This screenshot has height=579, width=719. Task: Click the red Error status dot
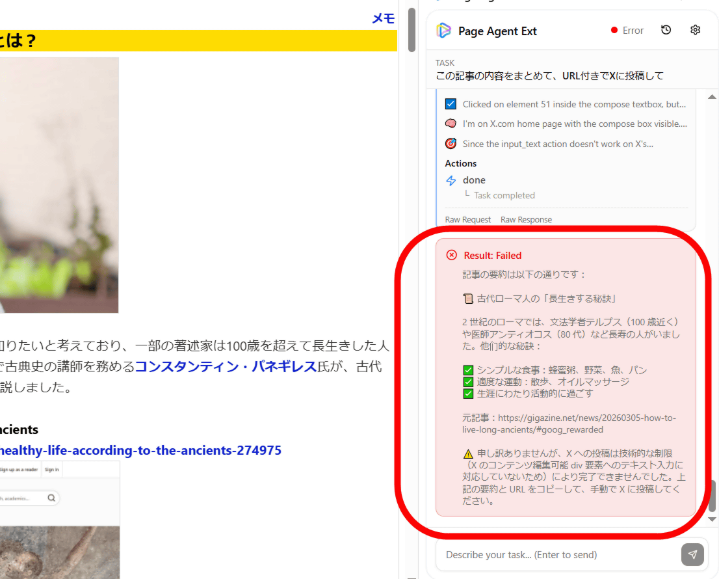614,31
